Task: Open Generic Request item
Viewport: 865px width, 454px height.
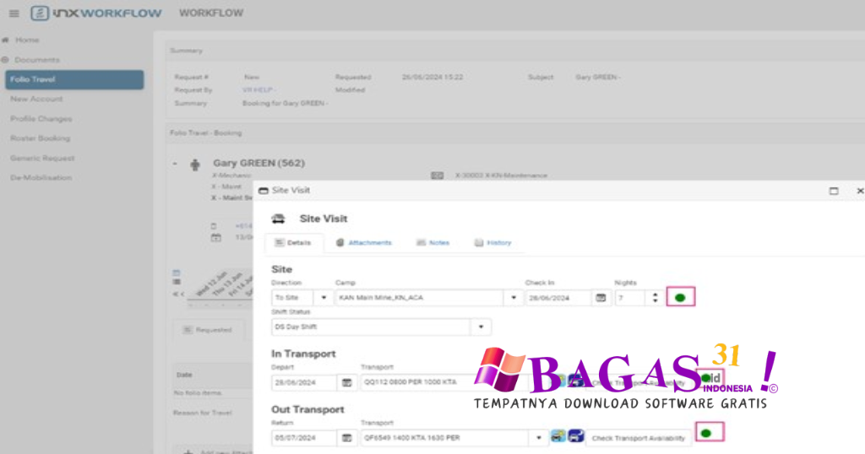Action: pos(42,158)
